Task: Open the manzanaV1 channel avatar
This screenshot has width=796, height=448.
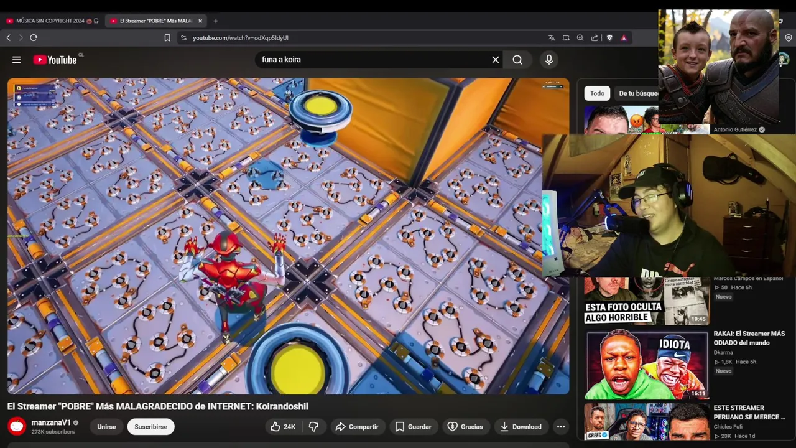Action: [17, 426]
